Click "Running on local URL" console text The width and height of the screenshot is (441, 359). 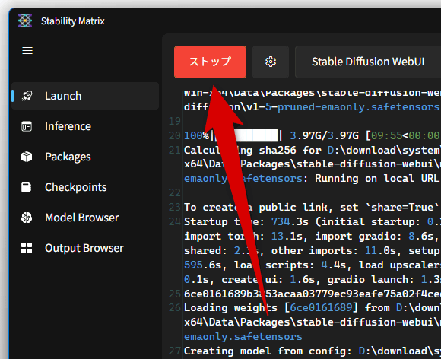tap(377, 179)
